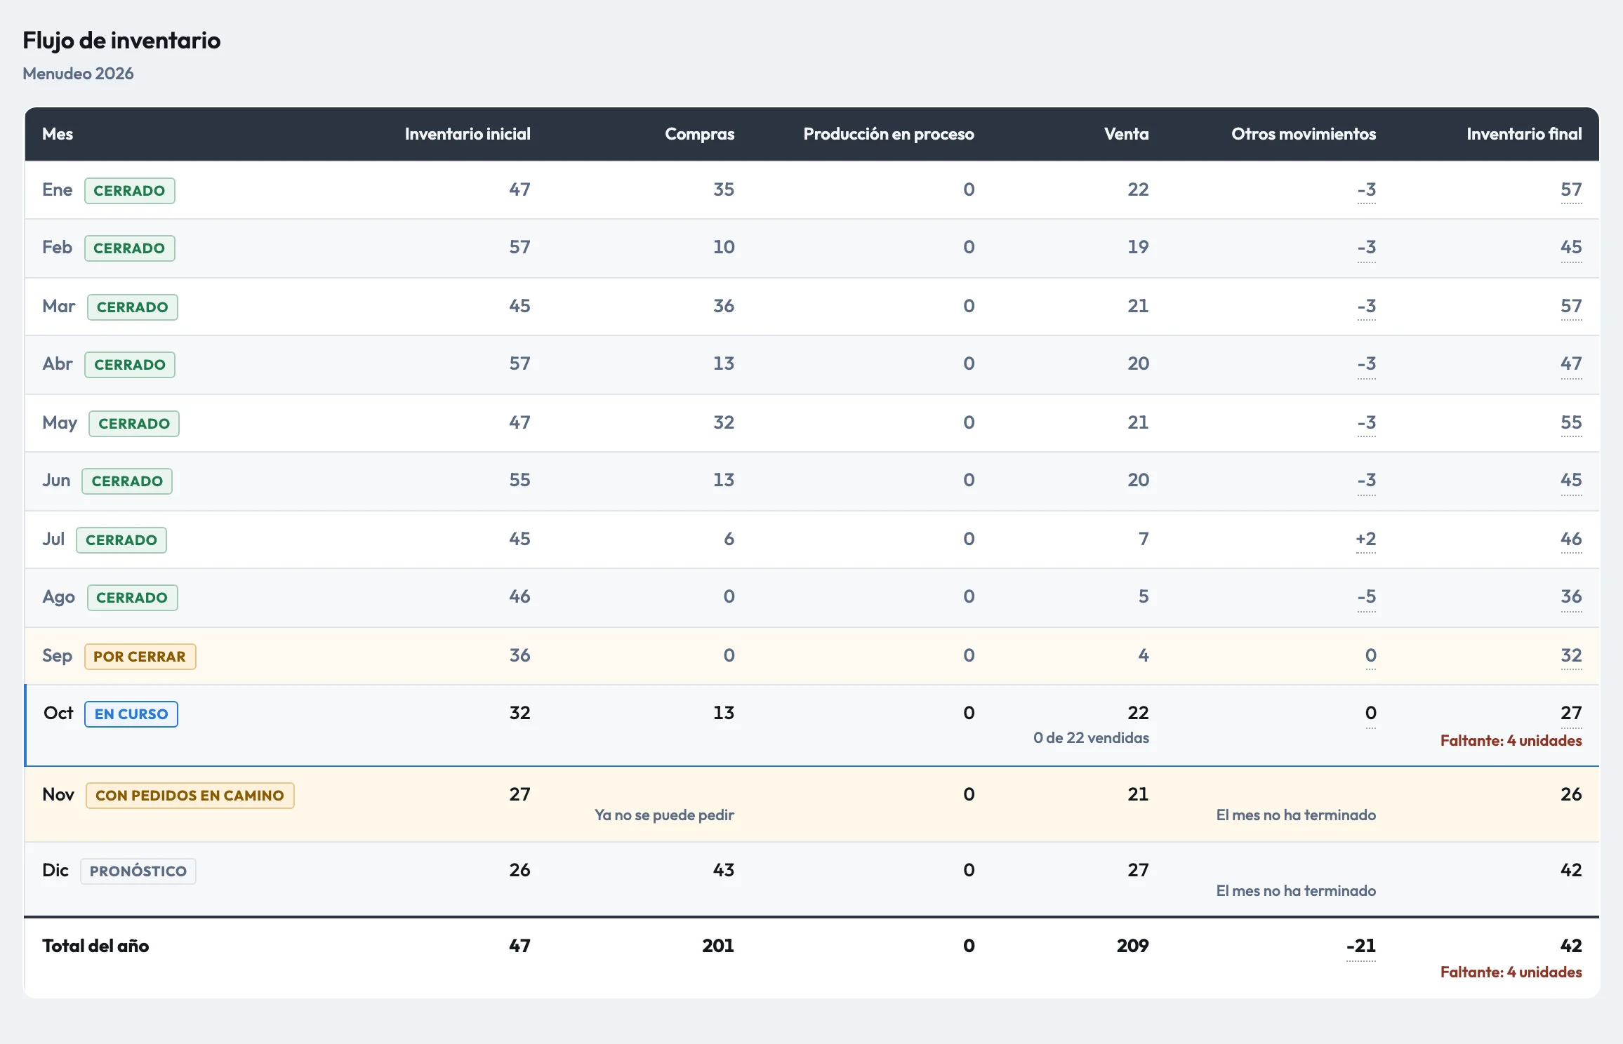
Task: Open the final inventory 32 for Sep
Action: (1571, 656)
